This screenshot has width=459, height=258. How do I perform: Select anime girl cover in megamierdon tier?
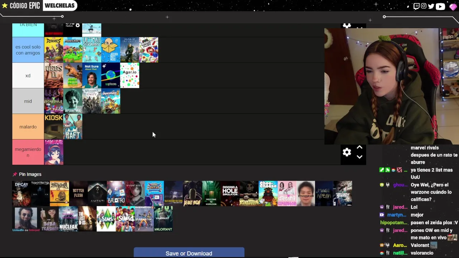53,152
